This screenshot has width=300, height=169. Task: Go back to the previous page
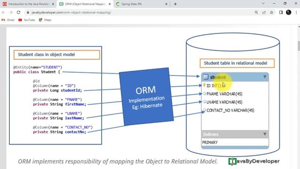pos(3,13)
